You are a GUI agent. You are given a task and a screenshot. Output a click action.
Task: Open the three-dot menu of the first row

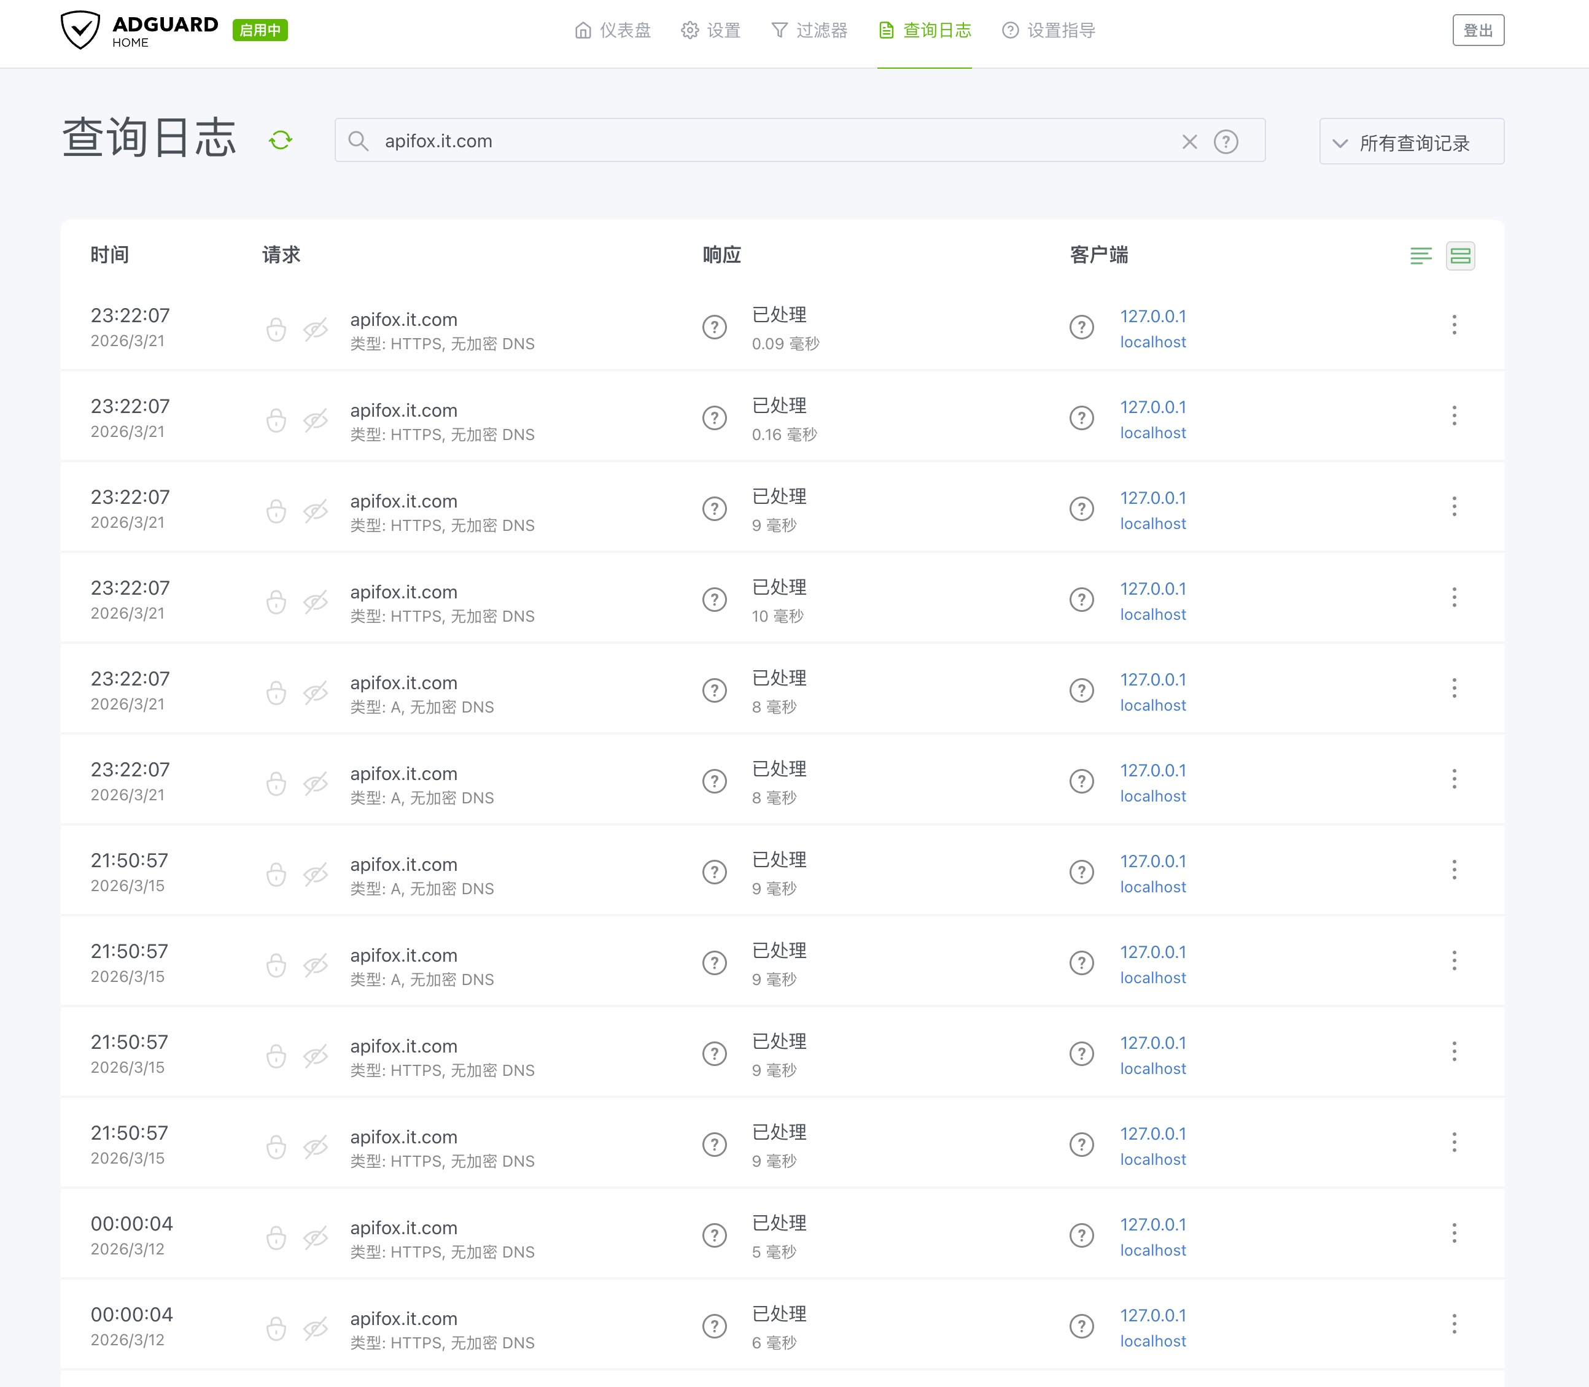[x=1455, y=325]
